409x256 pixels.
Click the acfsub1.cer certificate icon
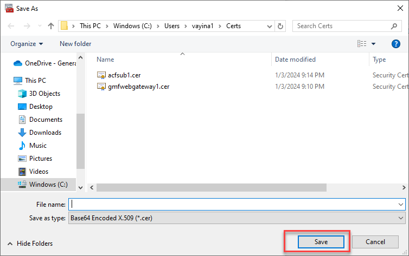pos(101,75)
